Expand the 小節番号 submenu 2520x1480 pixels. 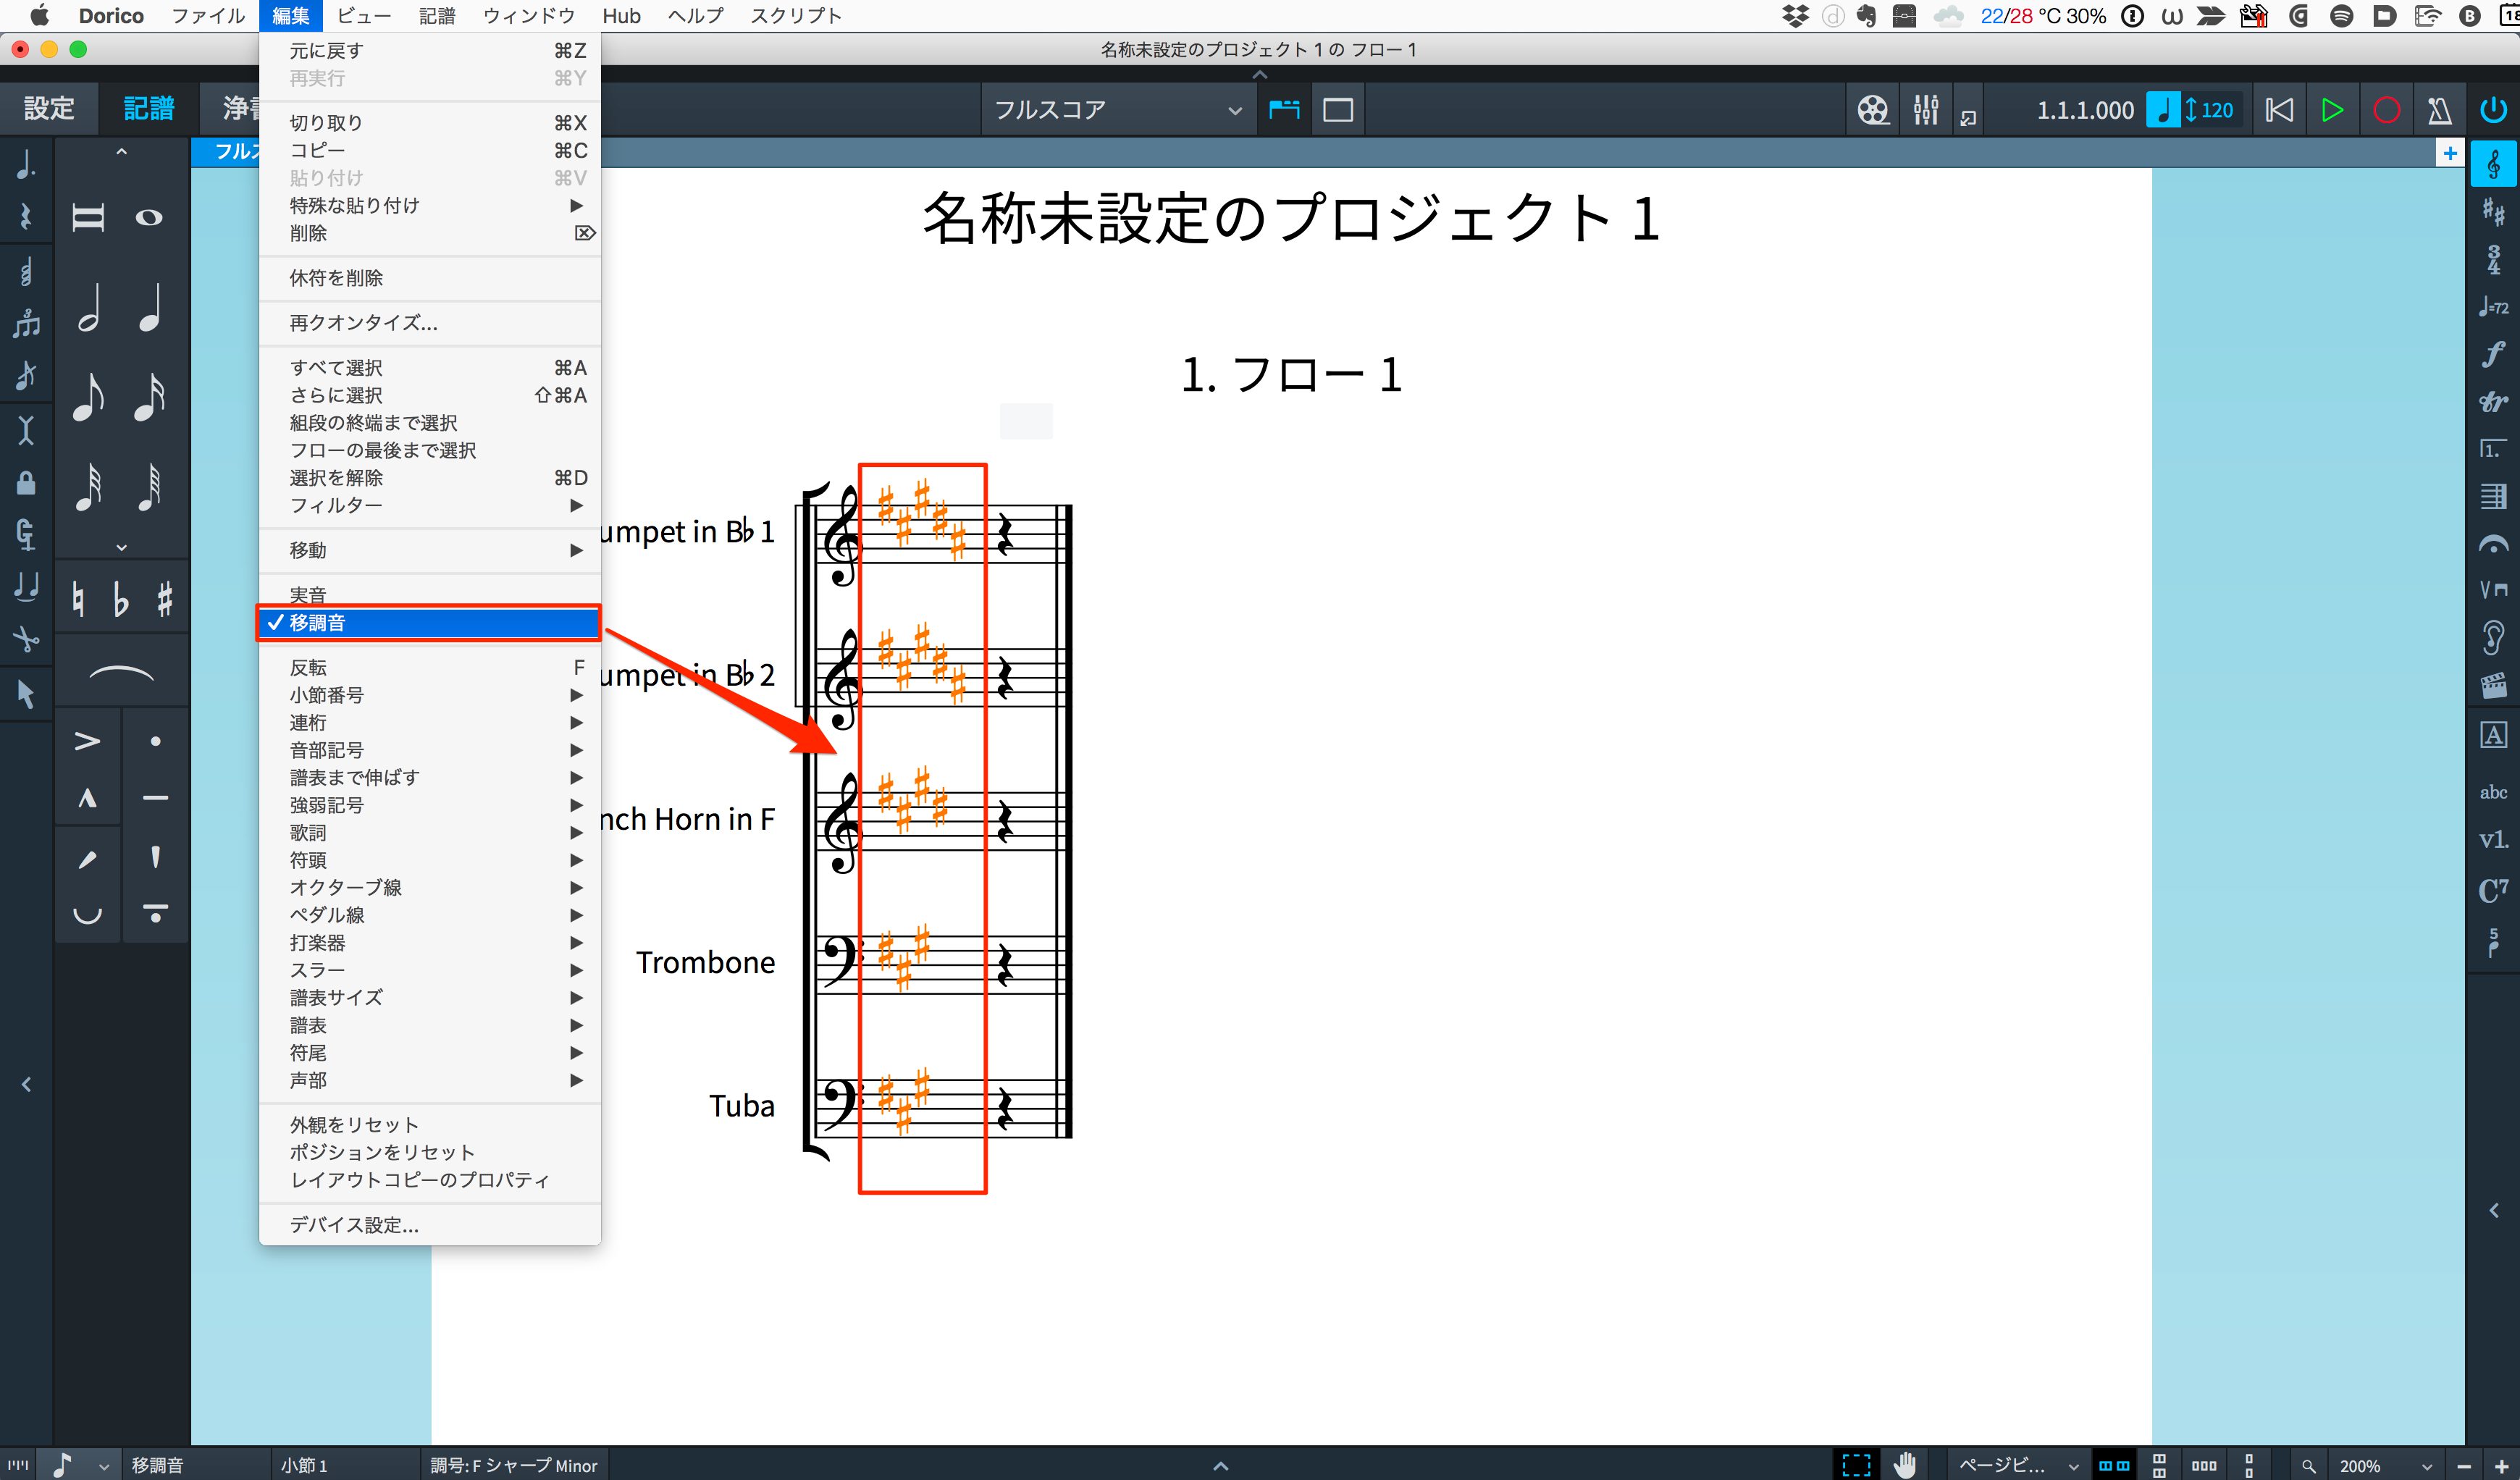pyautogui.click(x=430, y=695)
